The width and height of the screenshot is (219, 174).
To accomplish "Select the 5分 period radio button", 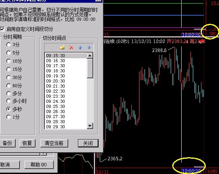I will point(9,53).
